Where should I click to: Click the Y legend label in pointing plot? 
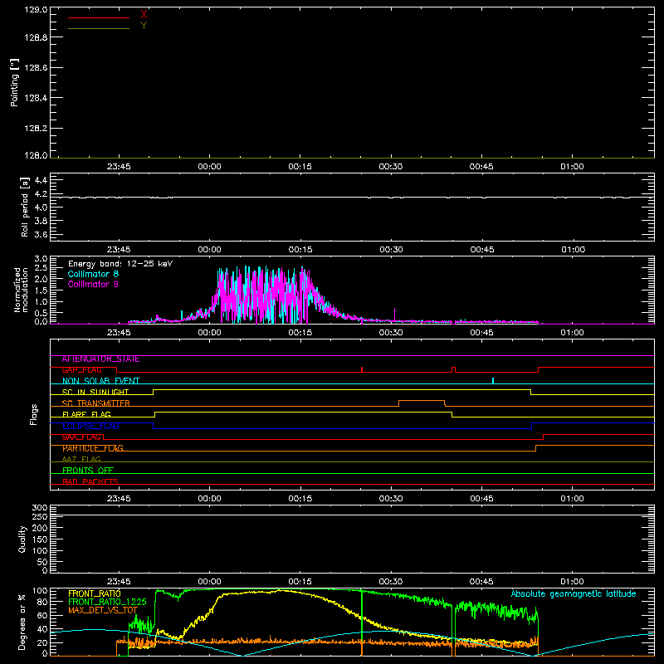[x=144, y=26]
